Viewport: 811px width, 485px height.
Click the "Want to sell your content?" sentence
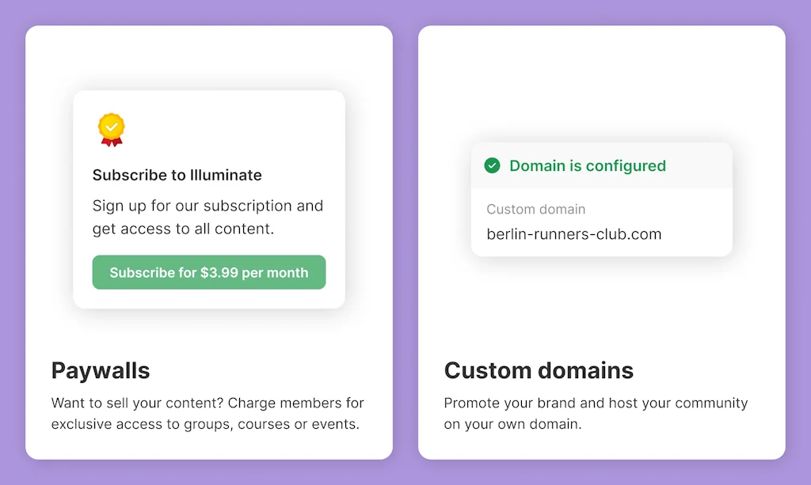[x=137, y=403]
